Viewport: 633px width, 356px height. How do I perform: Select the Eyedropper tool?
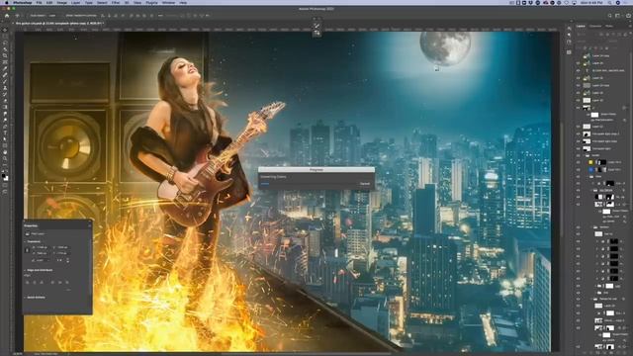[5, 68]
